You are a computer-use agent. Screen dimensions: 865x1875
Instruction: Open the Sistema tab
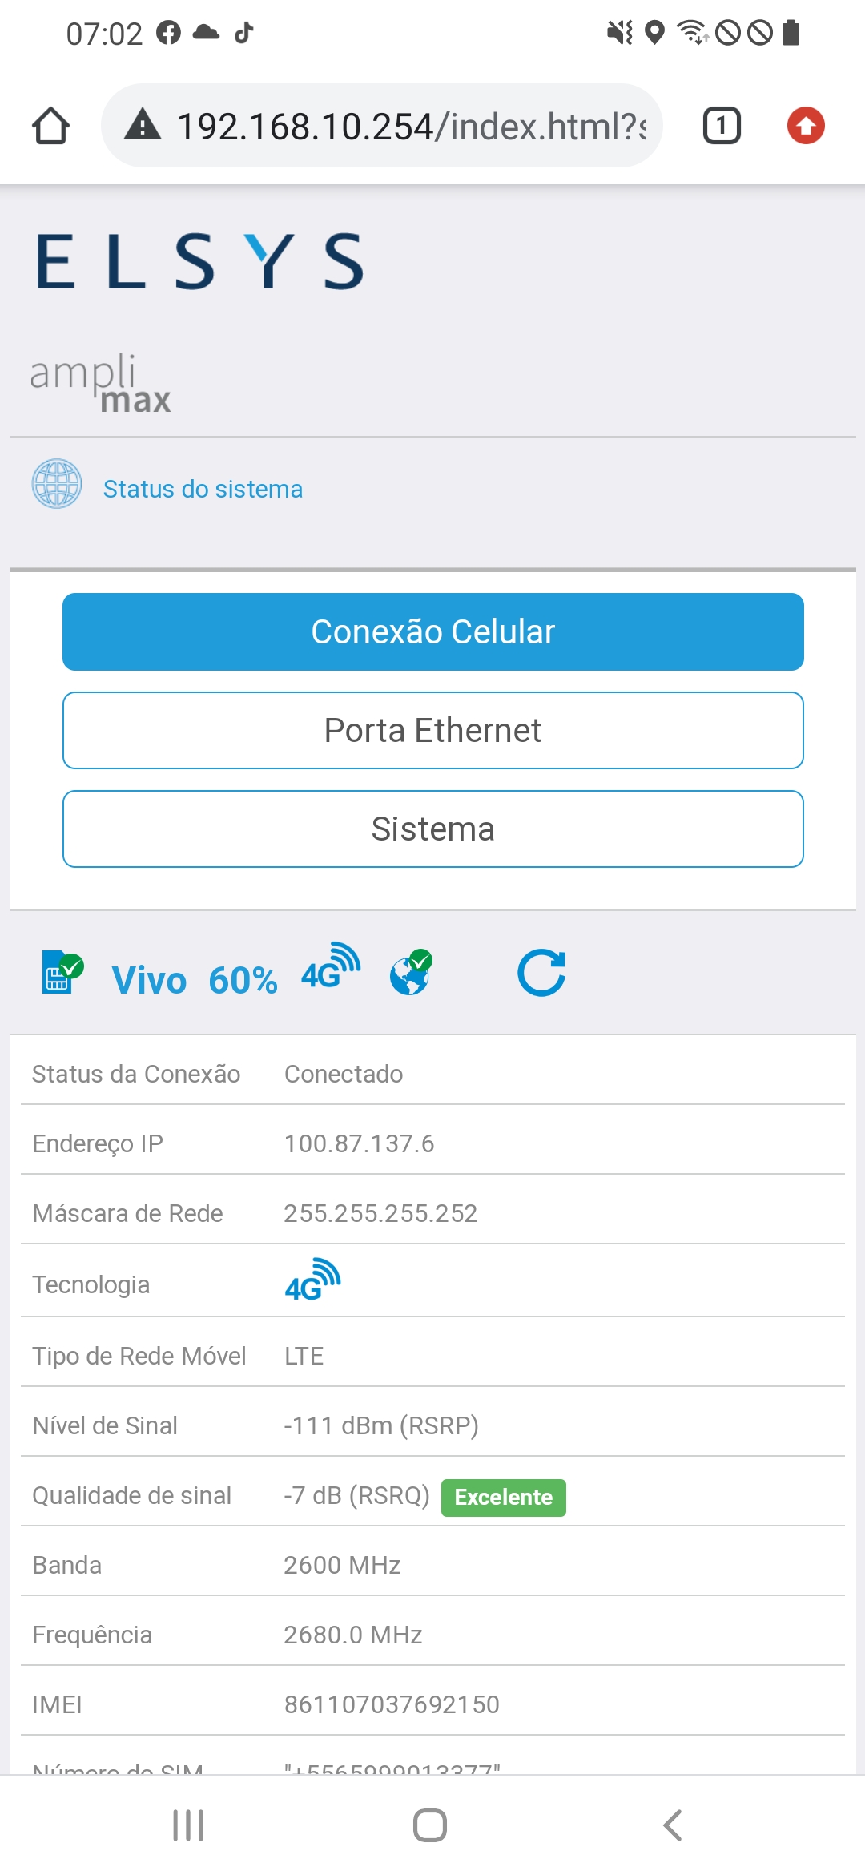pyautogui.click(x=432, y=829)
